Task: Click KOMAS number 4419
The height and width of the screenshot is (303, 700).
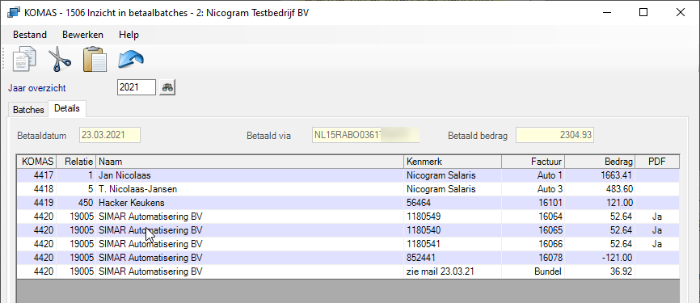Action: 44,203
